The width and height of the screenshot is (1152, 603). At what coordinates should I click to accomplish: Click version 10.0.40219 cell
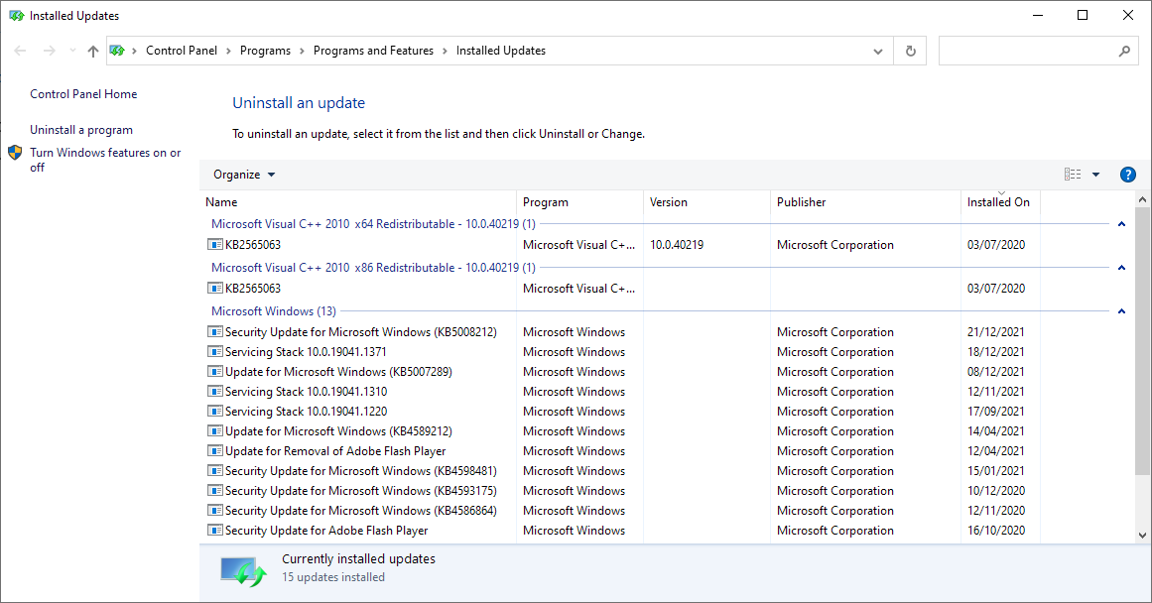click(677, 245)
